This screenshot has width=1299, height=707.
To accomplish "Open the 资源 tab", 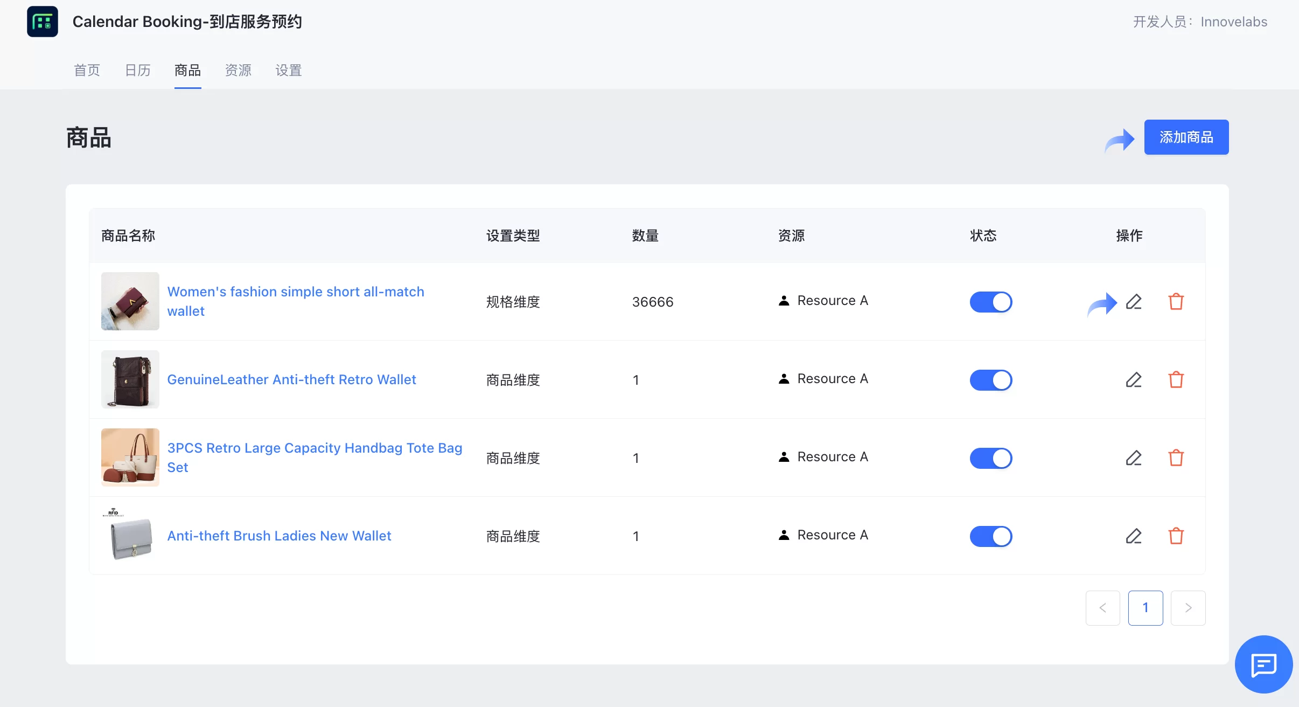I will [238, 70].
